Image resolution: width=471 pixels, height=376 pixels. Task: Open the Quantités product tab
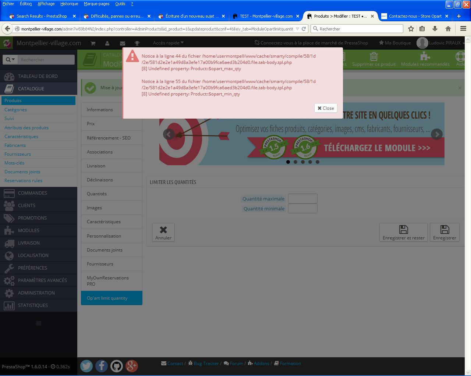tap(111, 194)
